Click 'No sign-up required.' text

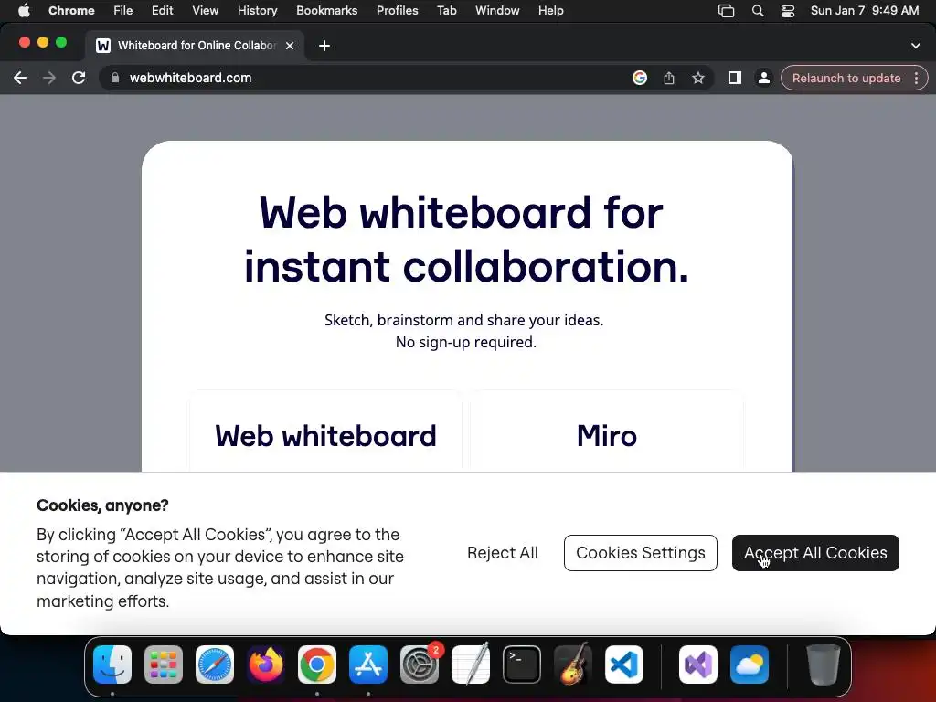tap(465, 342)
